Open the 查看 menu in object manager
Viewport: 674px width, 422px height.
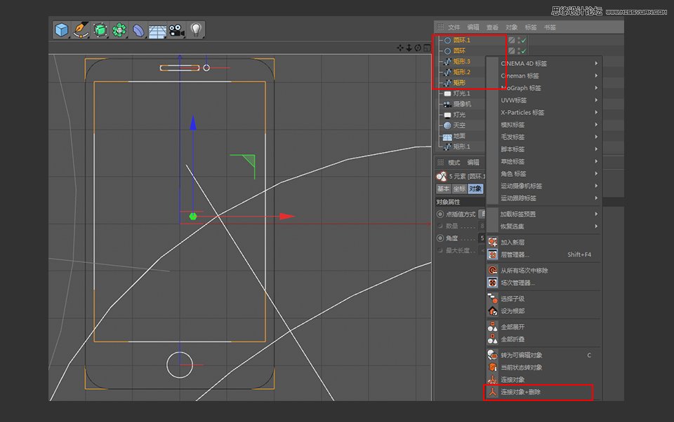[x=492, y=27]
